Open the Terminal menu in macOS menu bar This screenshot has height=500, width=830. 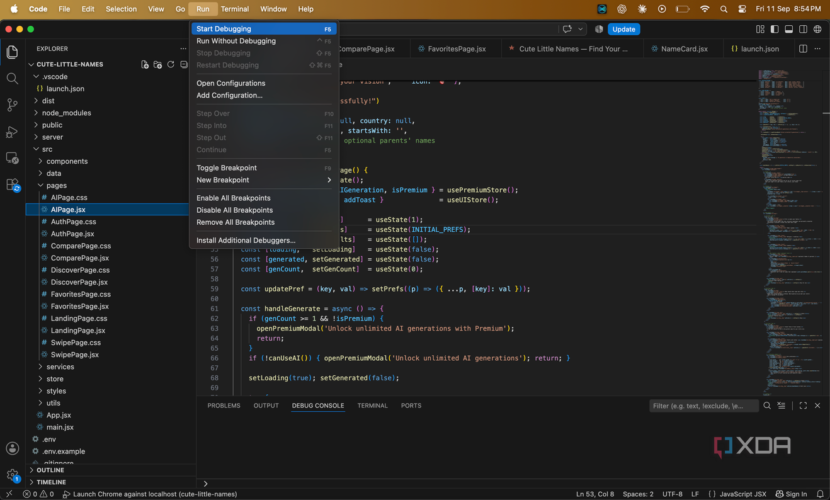click(x=235, y=9)
